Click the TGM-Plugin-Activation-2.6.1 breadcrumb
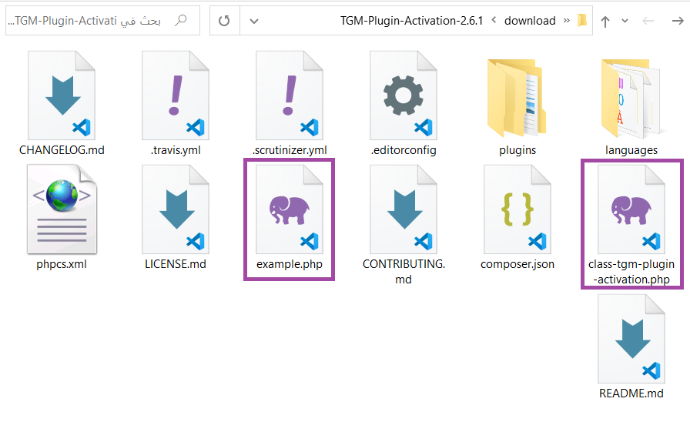690x432 pixels. point(411,21)
